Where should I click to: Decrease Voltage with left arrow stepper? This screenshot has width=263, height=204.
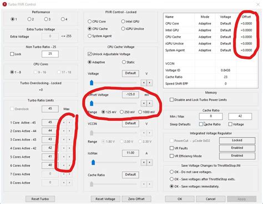pos(144,83)
